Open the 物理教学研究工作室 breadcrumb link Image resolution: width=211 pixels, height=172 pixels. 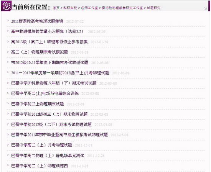[122, 8]
